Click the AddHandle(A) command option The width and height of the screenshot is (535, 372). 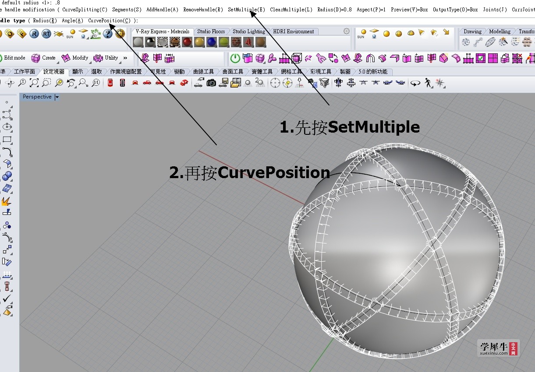(162, 9)
